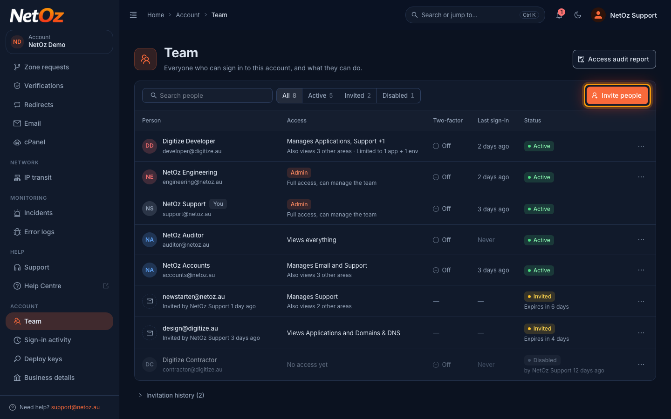Open the notifications bell
This screenshot has height=419, width=671.
coord(559,15)
